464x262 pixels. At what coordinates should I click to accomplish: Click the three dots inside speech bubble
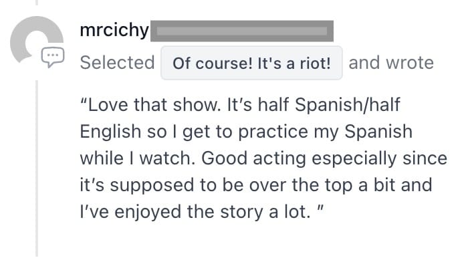point(53,55)
